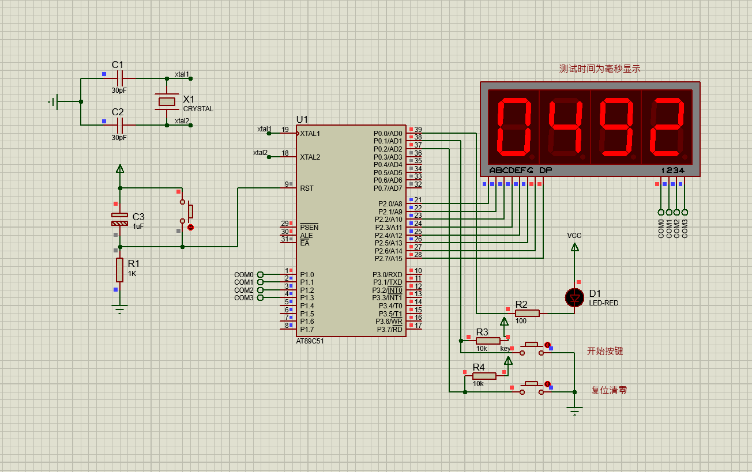Click the DP segment label on display

pyautogui.click(x=545, y=171)
